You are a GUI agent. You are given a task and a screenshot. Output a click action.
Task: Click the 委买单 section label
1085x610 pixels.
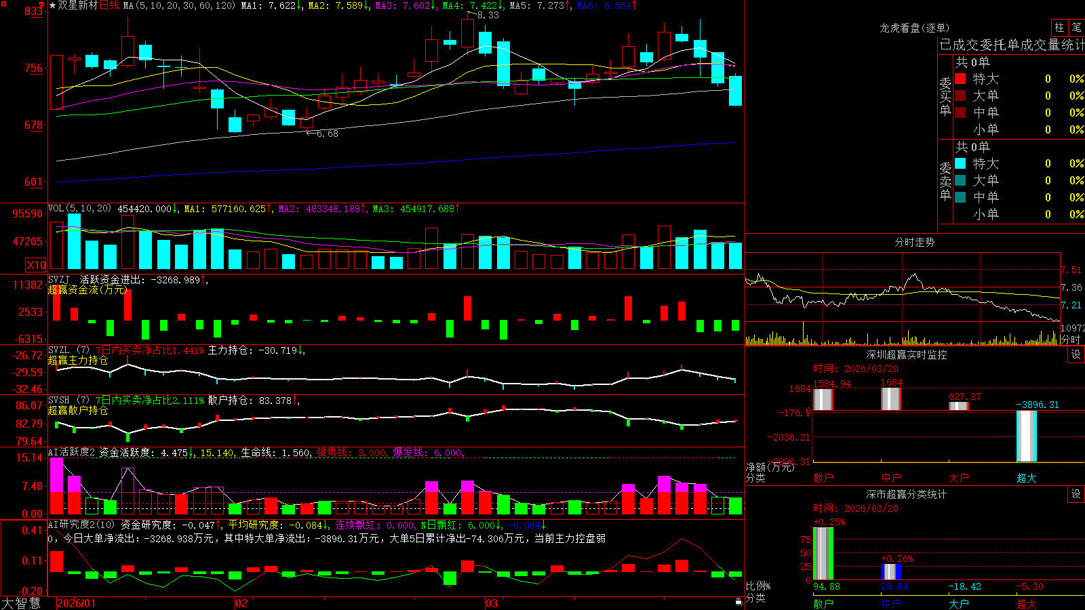[x=945, y=96]
